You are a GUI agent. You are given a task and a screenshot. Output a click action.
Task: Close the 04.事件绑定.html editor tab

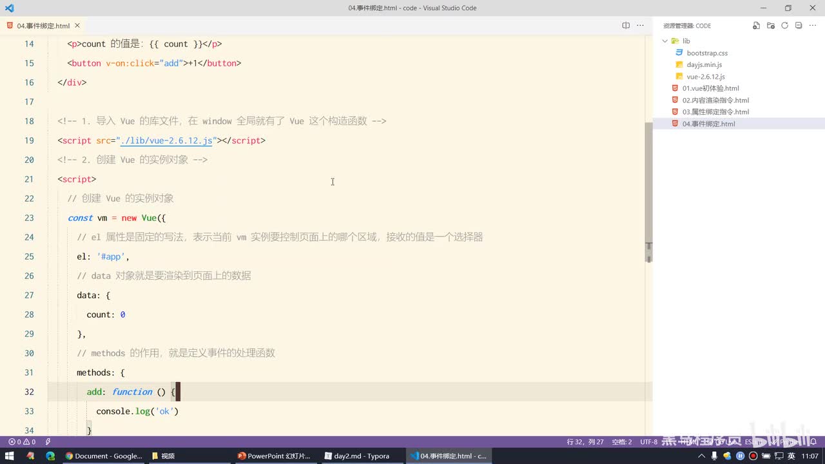(78, 26)
